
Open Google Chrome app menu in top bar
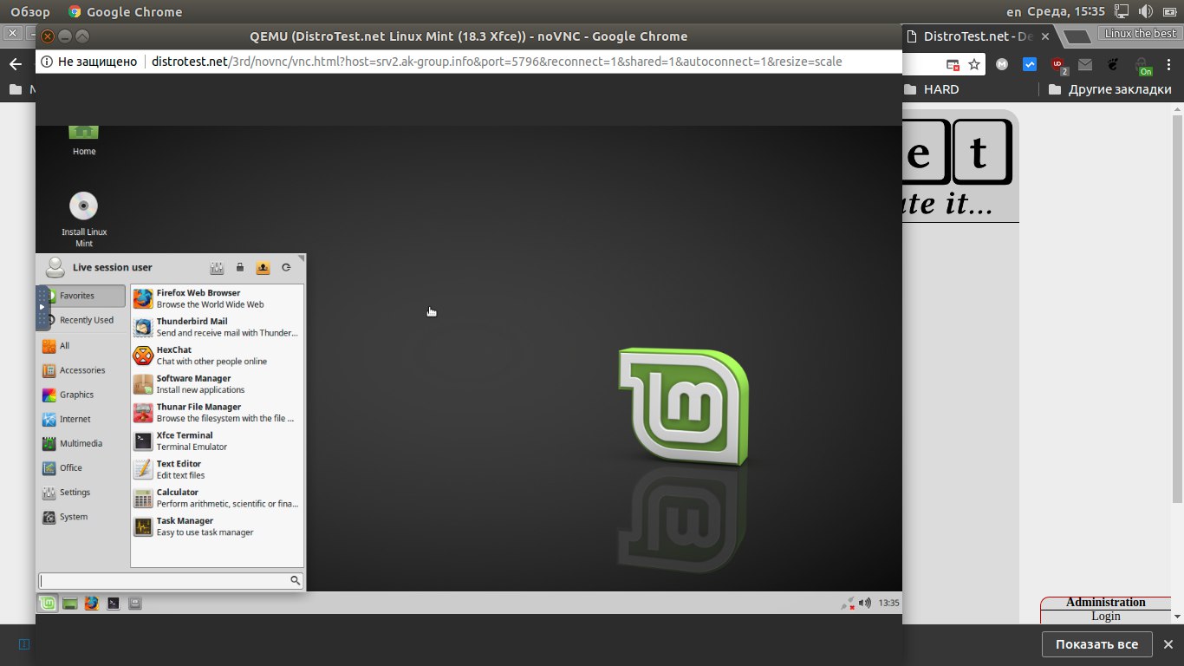click(126, 12)
